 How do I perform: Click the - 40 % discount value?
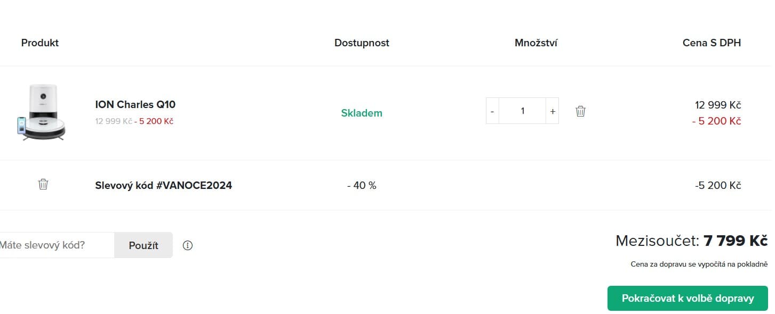[362, 186]
